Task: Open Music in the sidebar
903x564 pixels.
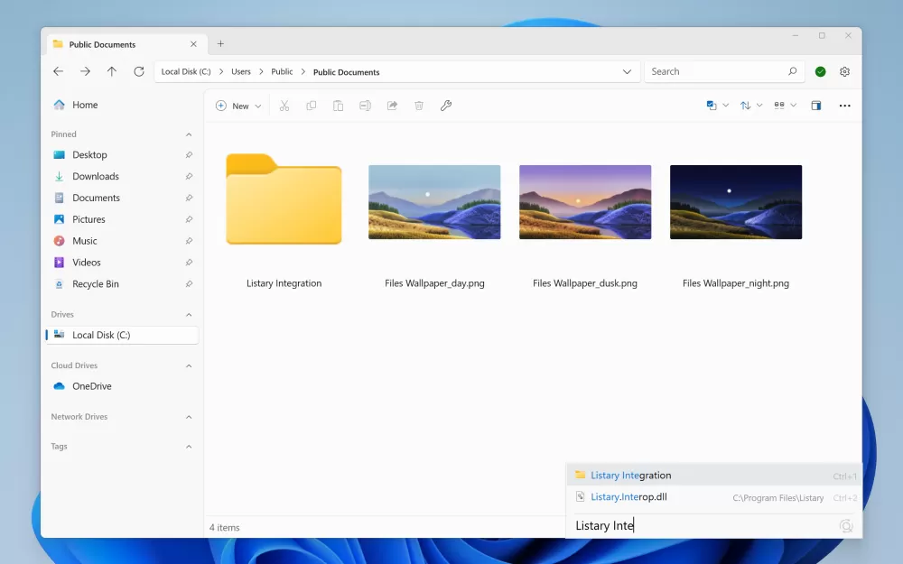Action: [122, 241]
